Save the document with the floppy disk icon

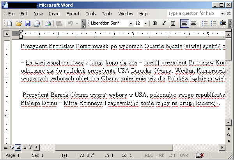(x=27, y=23)
